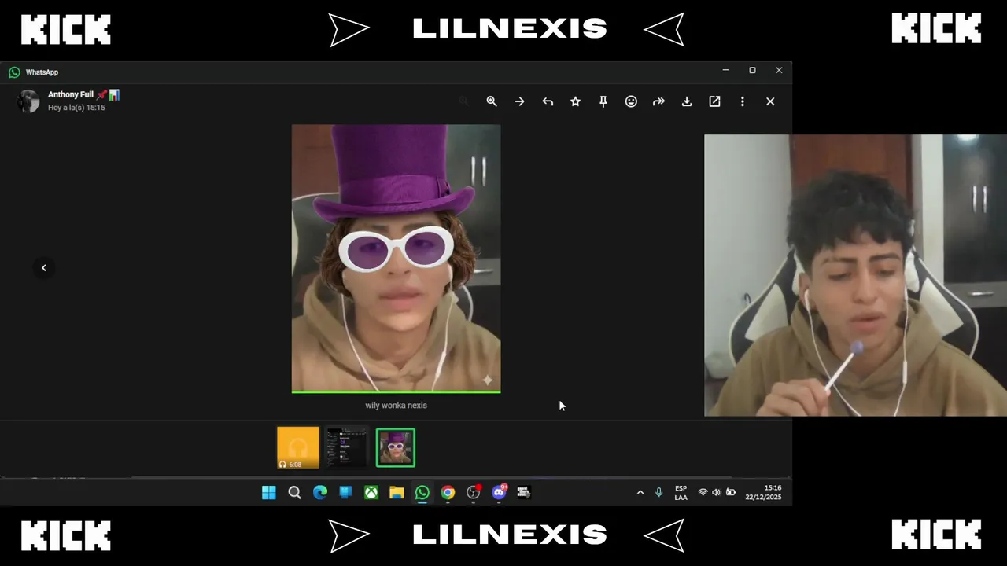Click the WhatsApp logo in title bar
The height and width of the screenshot is (566, 1007).
point(14,72)
